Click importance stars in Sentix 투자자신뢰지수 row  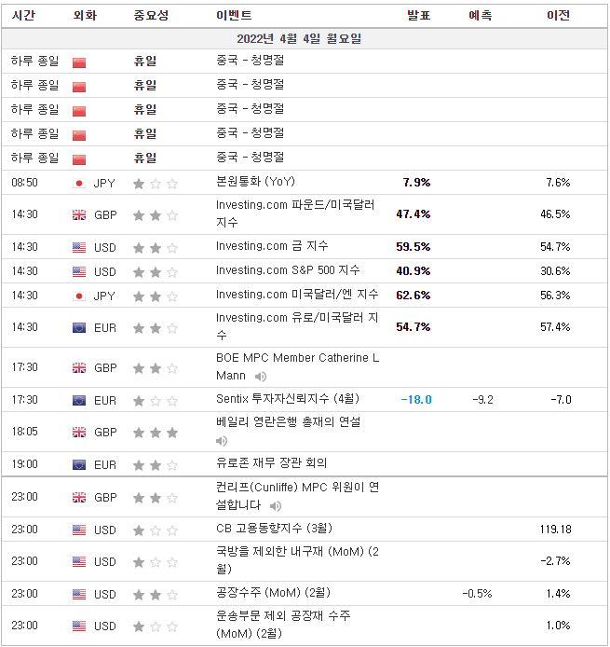[x=156, y=401]
